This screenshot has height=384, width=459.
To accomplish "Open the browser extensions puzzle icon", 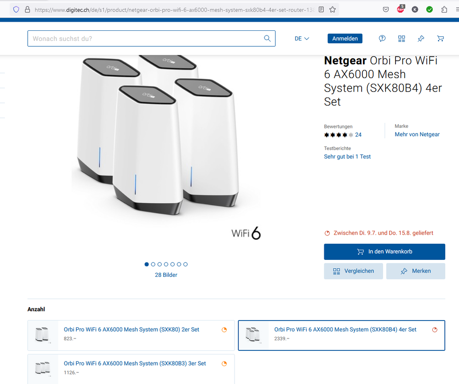I will point(444,10).
